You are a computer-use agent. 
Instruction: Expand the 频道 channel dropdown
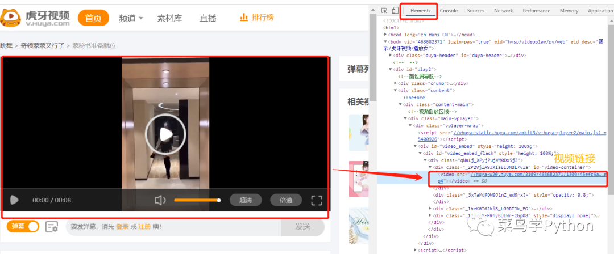131,18
